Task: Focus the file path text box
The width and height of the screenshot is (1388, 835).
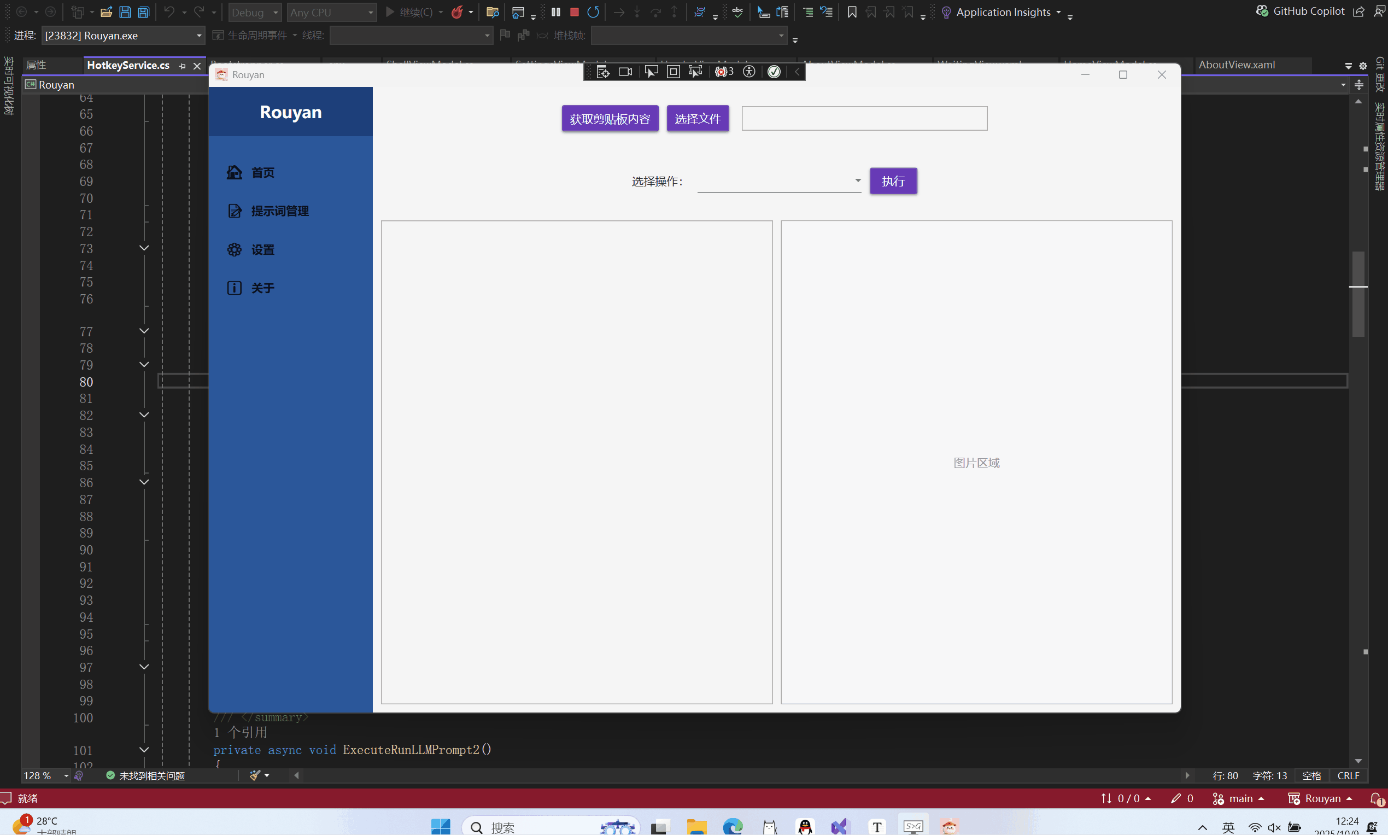Action: point(864,118)
